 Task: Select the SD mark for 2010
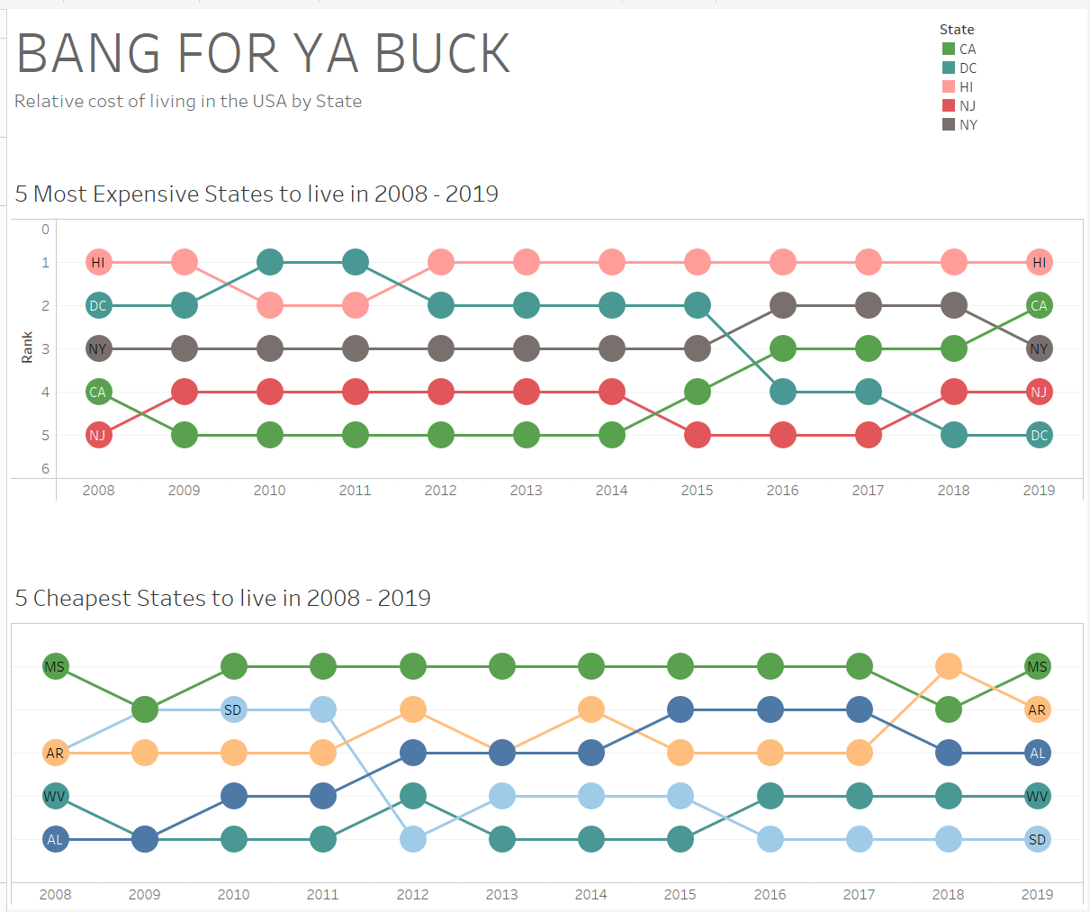233,710
